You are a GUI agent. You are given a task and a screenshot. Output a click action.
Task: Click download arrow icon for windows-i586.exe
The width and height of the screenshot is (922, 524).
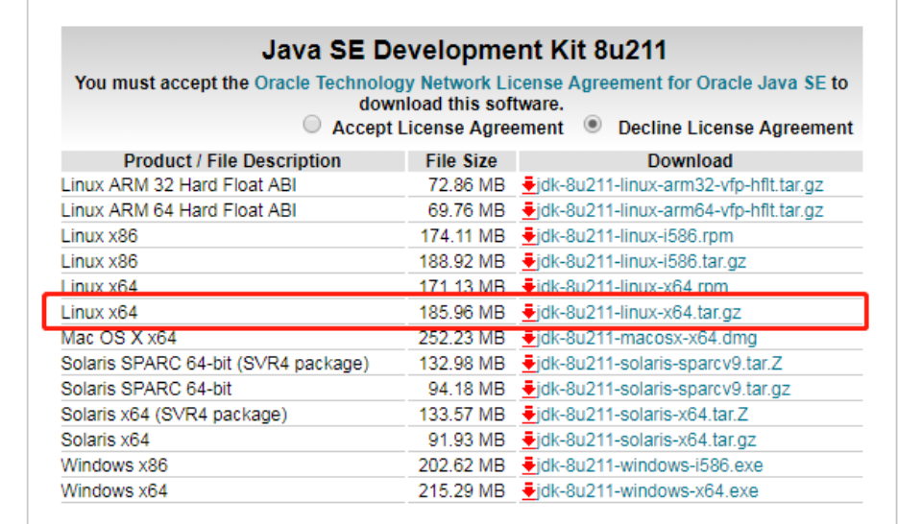[528, 465]
